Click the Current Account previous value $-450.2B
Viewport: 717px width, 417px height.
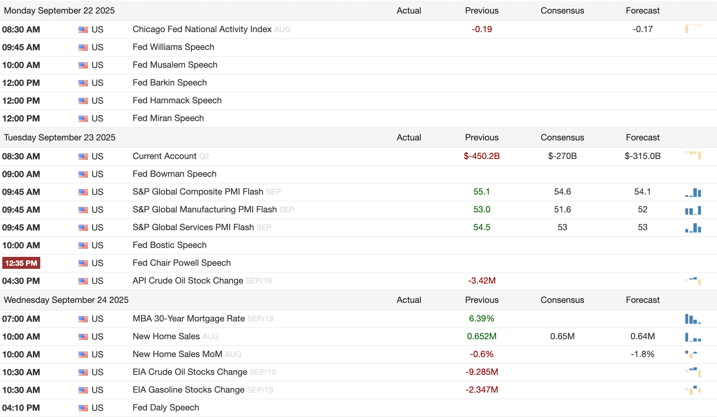tap(482, 156)
